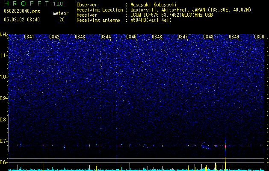The image size is (269, 171).
Task: Click the strongest meteor echo just before 0849
Action: point(225,146)
